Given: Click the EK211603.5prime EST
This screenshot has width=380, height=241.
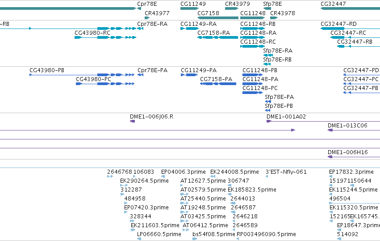Looking at the screenshot, I should [x=133, y=230].
